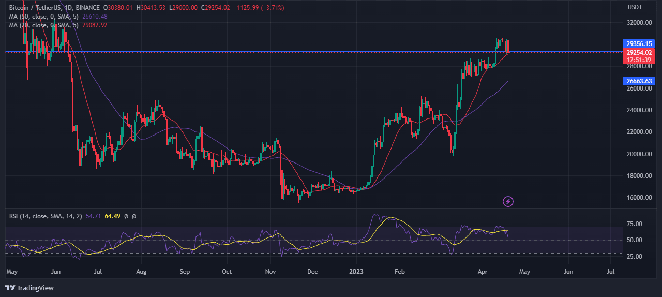The height and width of the screenshot is (297, 662).
Task: Click the 2023 label on the time axis
Action: 357,271
